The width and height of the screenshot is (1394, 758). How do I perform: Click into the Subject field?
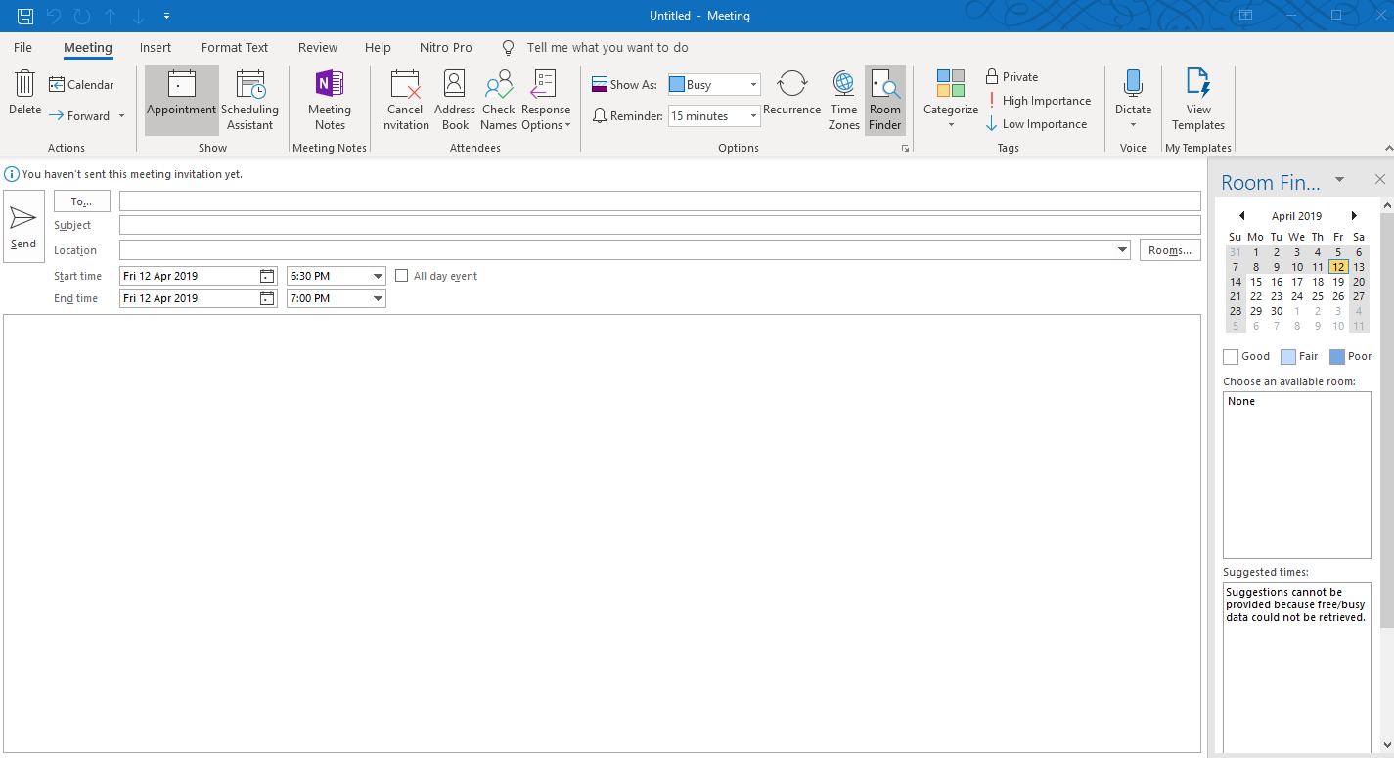[659, 225]
